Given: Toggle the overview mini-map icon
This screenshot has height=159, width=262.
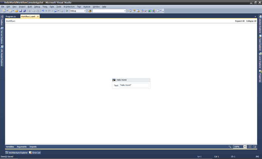Looking at the screenshot, I should click(x=255, y=146).
